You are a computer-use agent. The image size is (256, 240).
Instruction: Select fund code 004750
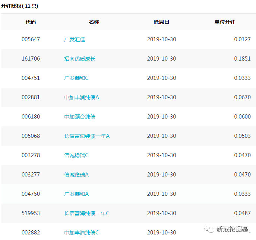tap(31, 194)
